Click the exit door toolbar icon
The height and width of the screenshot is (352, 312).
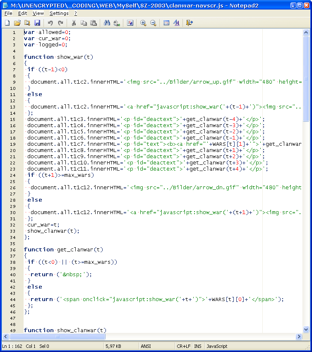[x=190, y=23]
